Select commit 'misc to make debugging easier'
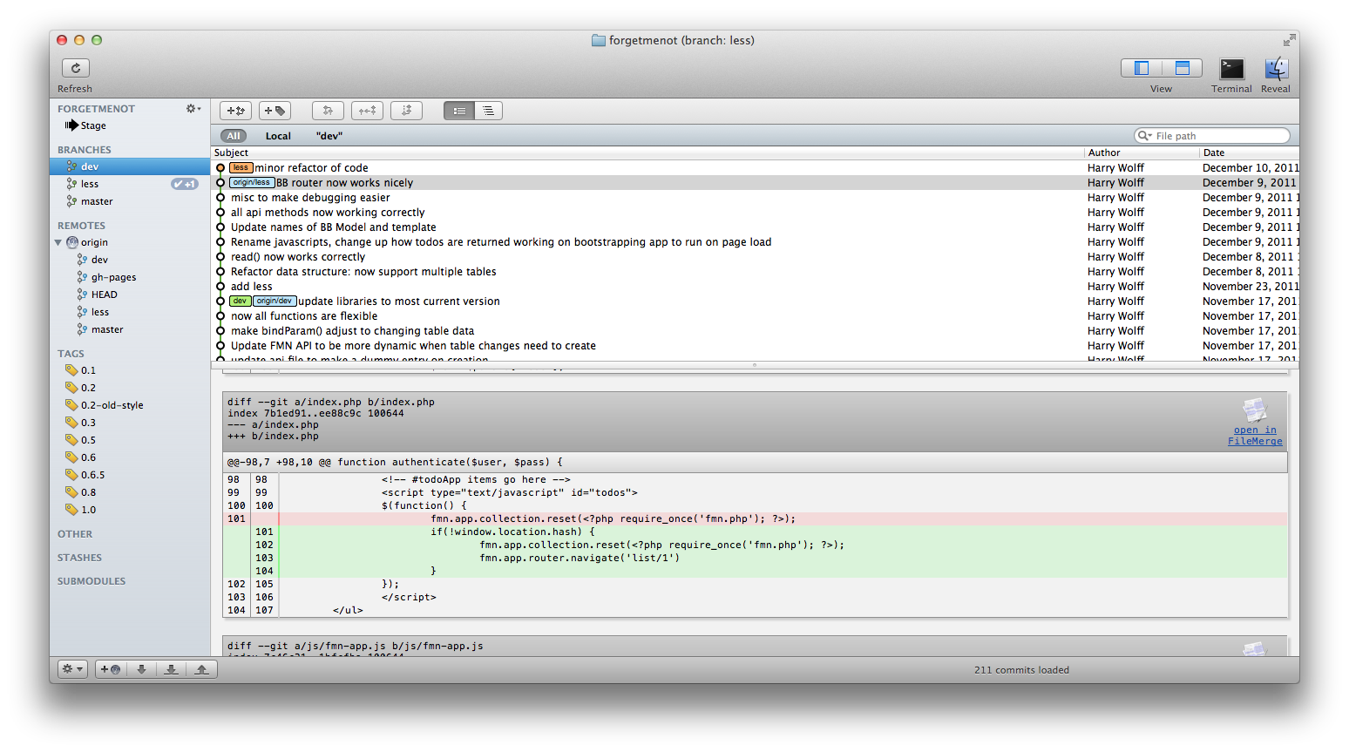The height and width of the screenshot is (752, 1349). [755, 198]
